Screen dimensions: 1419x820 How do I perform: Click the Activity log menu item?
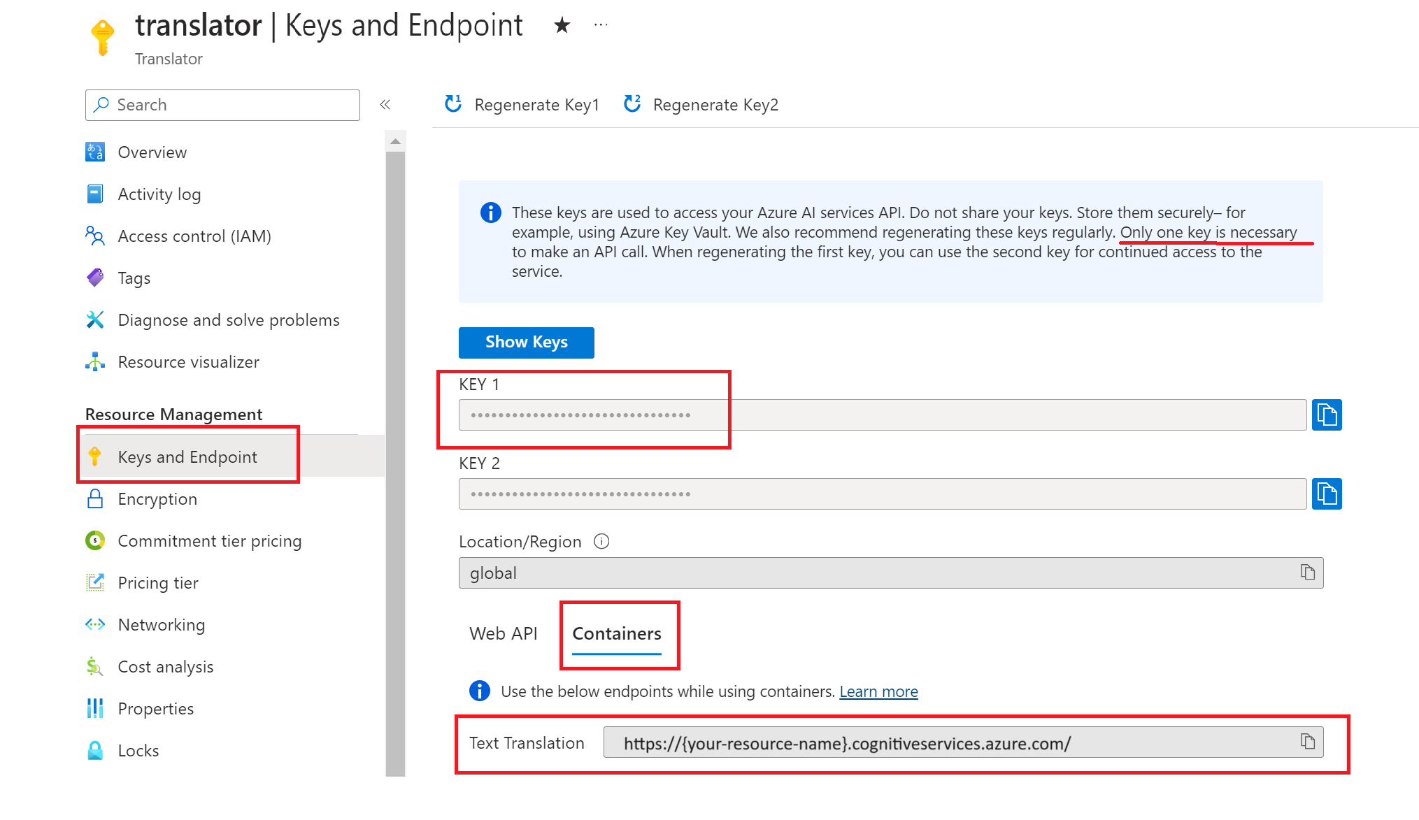[158, 193]
